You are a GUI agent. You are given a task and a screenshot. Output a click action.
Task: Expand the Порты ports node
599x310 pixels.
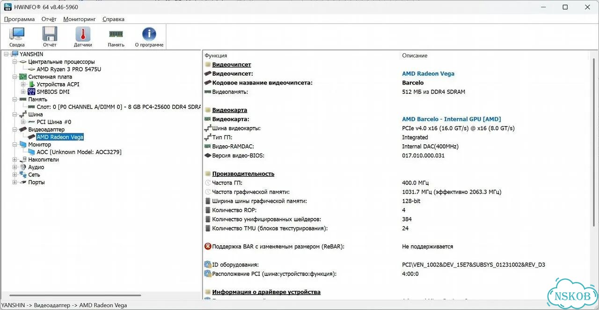pos(15,182)
